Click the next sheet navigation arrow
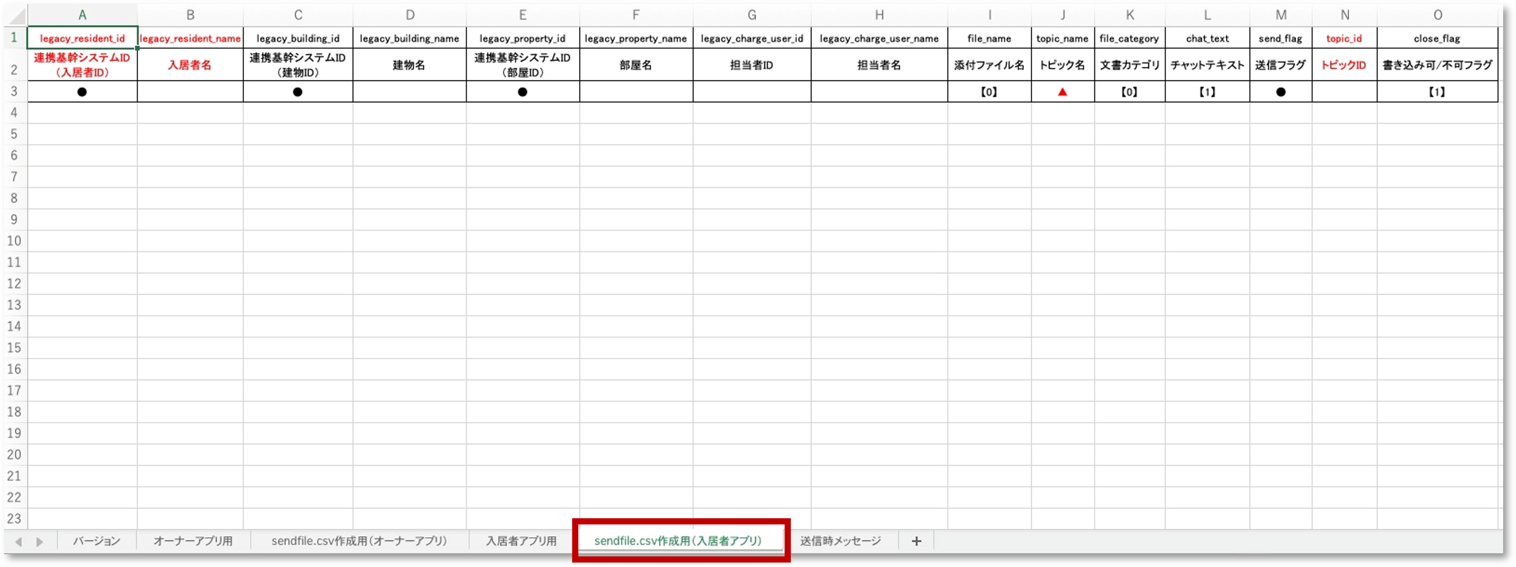The image size is (1516, 567). click(x=39, y=540)
